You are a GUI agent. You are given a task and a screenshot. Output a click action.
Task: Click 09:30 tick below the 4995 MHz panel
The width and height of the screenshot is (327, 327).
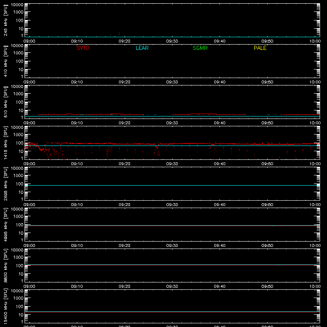(x=172, y=246)
